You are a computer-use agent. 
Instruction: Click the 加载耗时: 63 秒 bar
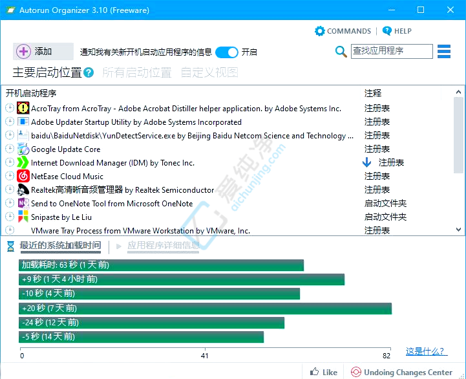(162, 265)
